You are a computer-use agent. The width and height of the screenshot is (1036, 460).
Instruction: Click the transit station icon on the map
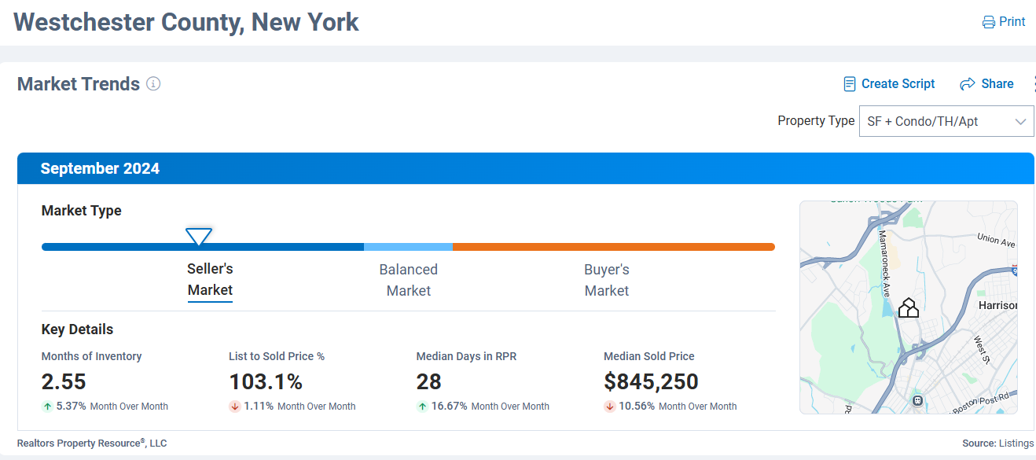(x=917, y=400)
